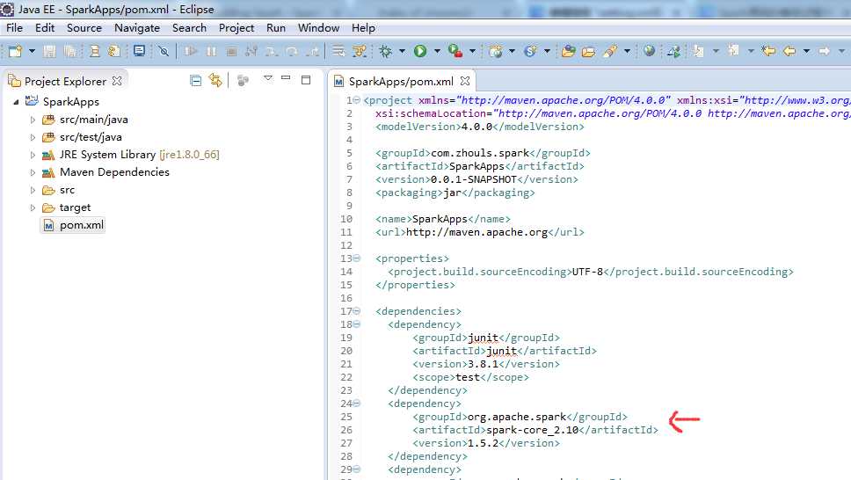Image resolution: width=851 pixels, height=480 pixels.
Task: Expand the Maven Dependencies node
Action: [x=33, y=172]
